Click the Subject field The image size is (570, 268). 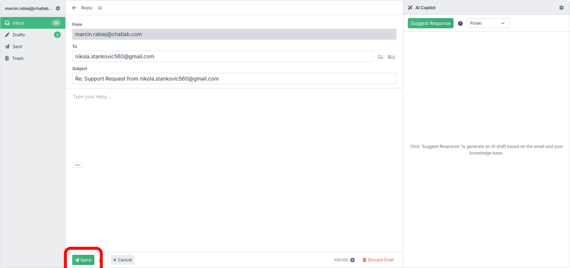234,78
